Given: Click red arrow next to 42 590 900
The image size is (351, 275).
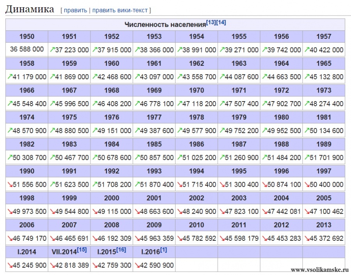Looking at the screenshot, I should (x=137, y=265).
